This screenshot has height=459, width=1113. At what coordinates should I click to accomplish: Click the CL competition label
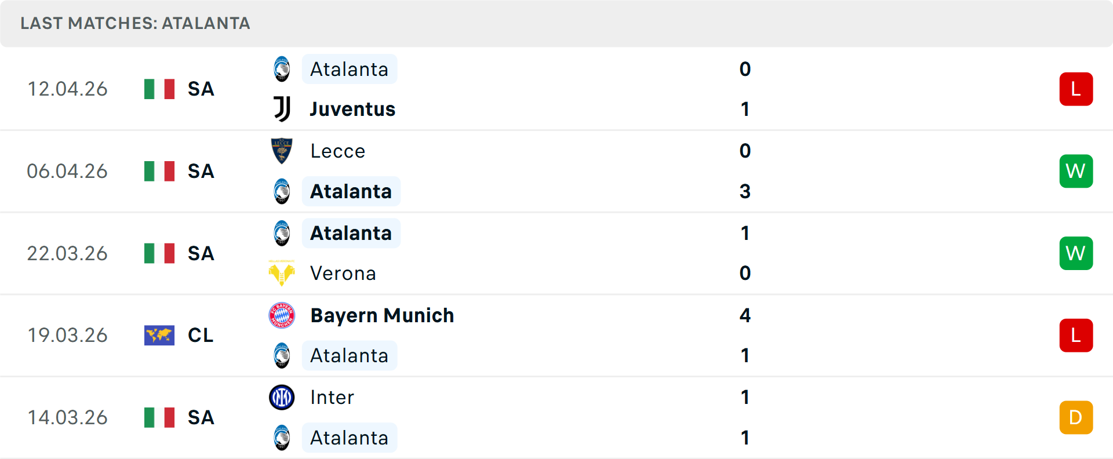click(201, 336)
